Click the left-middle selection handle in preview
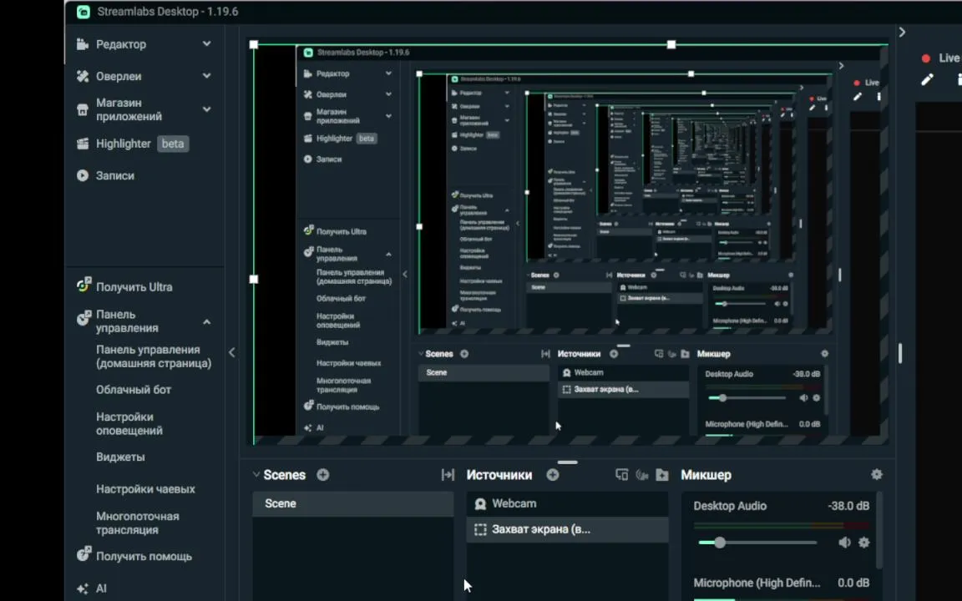The image size is (962, 601). point(254,279)
